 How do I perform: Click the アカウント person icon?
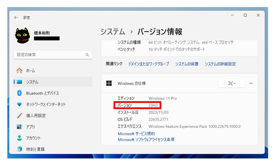click(x=19, y=138)
